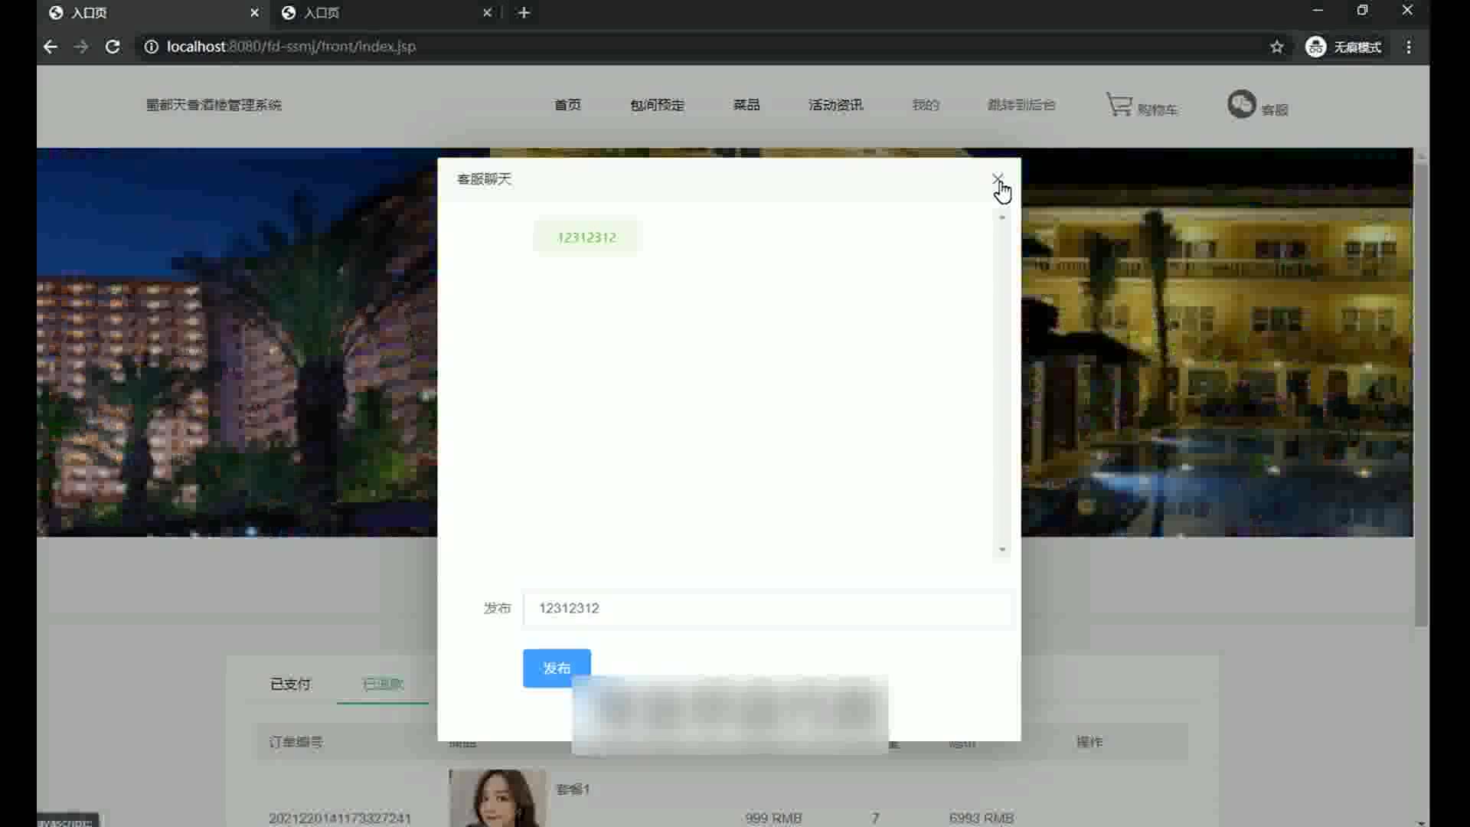The width and height of the screenshot is (1470, 827).
Task: Close the 客服聊天 chat dialog
Action: coord(997,178)
